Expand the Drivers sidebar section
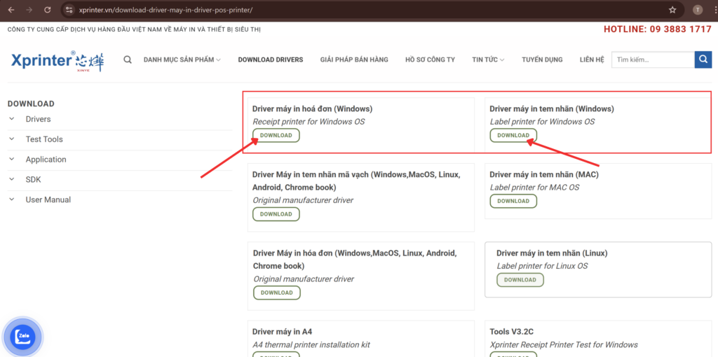 click(x=38, y=119)
